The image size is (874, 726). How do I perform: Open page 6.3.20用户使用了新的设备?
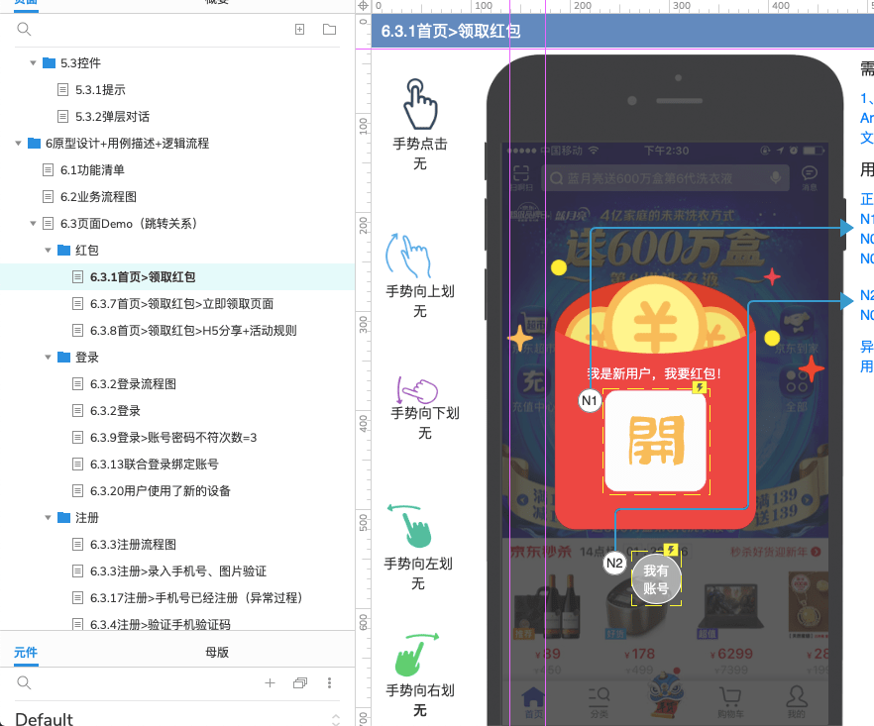coord(160,491)
